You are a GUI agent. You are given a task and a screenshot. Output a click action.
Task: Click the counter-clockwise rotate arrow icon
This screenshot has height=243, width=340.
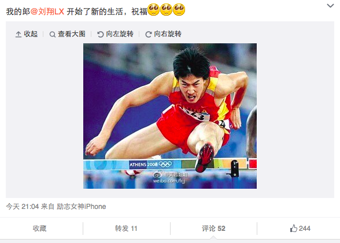coord(100,34)
